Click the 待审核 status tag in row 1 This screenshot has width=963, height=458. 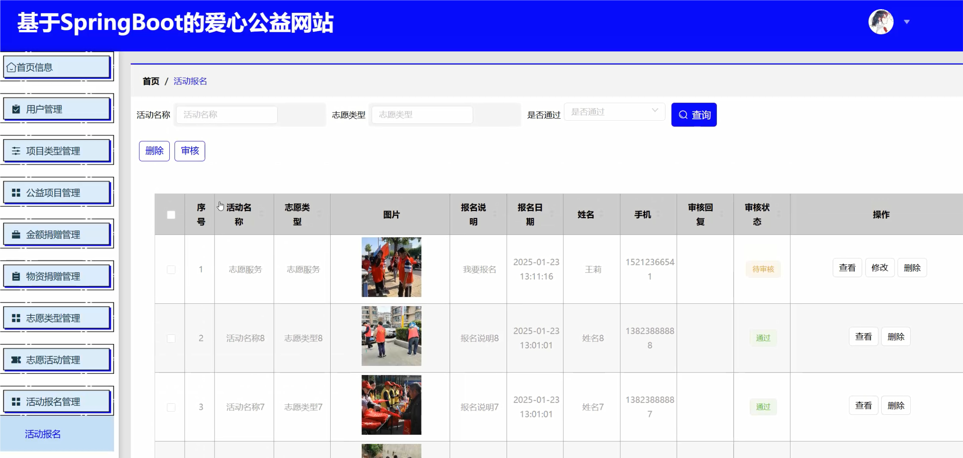(x=763, y=269)
